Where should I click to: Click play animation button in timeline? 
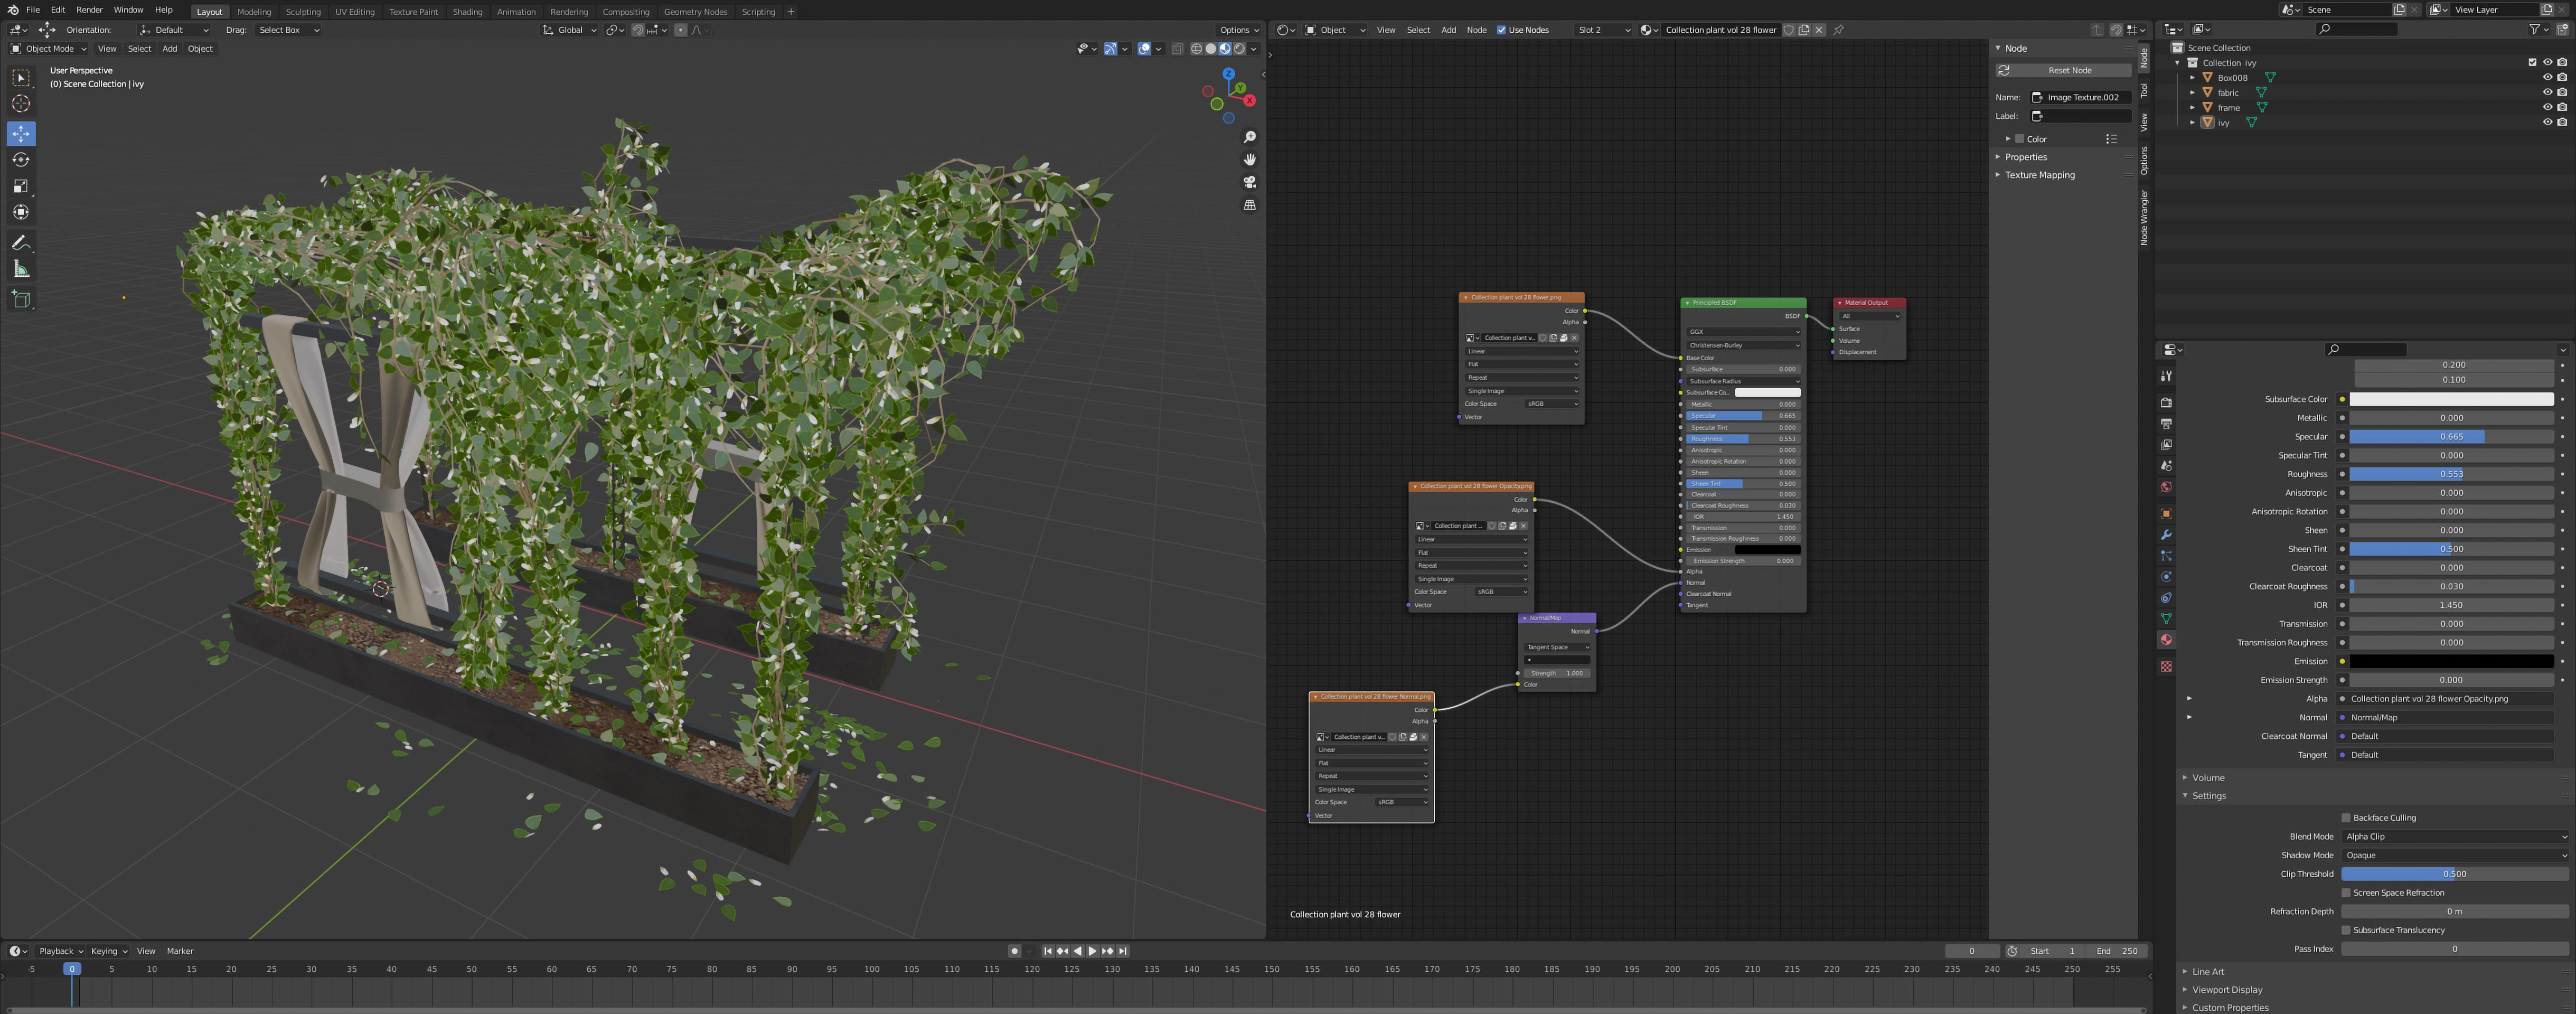[x=1092, y=951]
